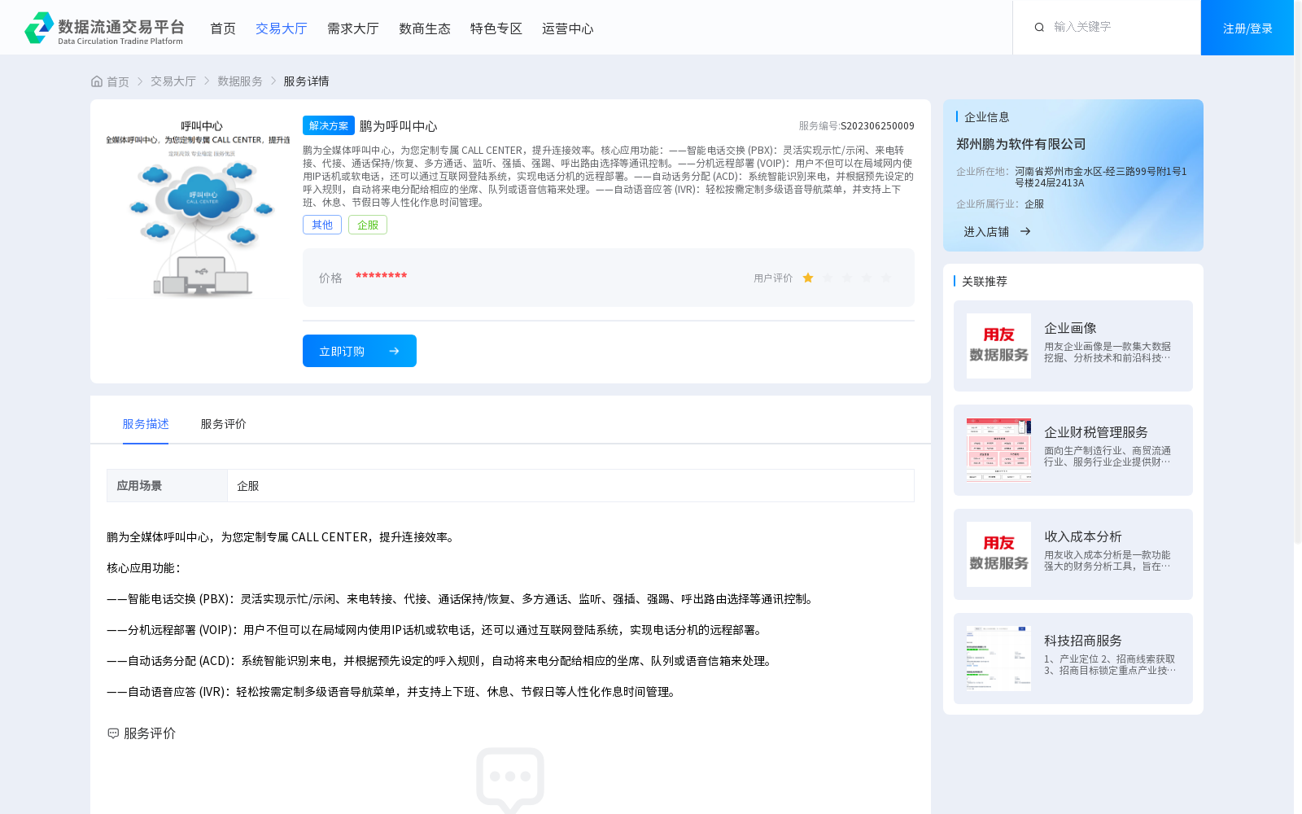
Task: Click the third rating star
Action: tap(847, 278)
